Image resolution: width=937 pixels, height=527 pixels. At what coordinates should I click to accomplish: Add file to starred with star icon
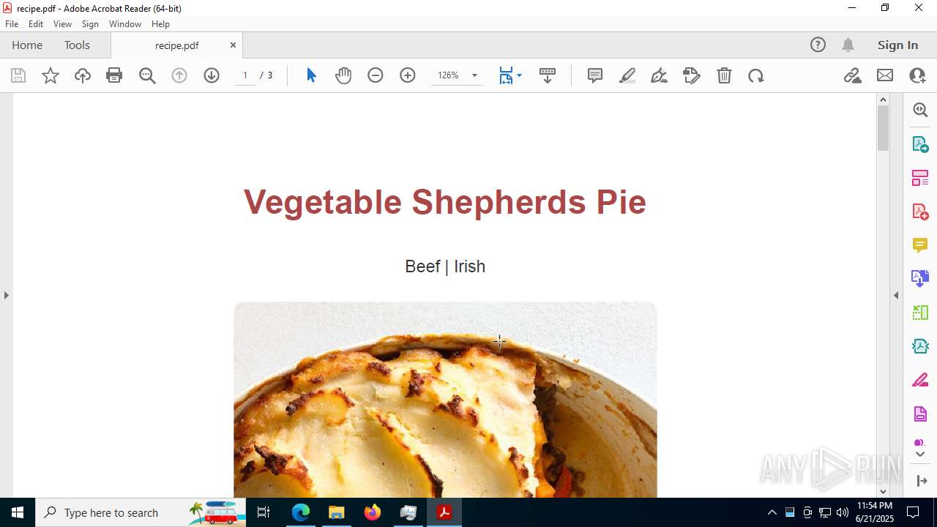[x=51, y=75]
